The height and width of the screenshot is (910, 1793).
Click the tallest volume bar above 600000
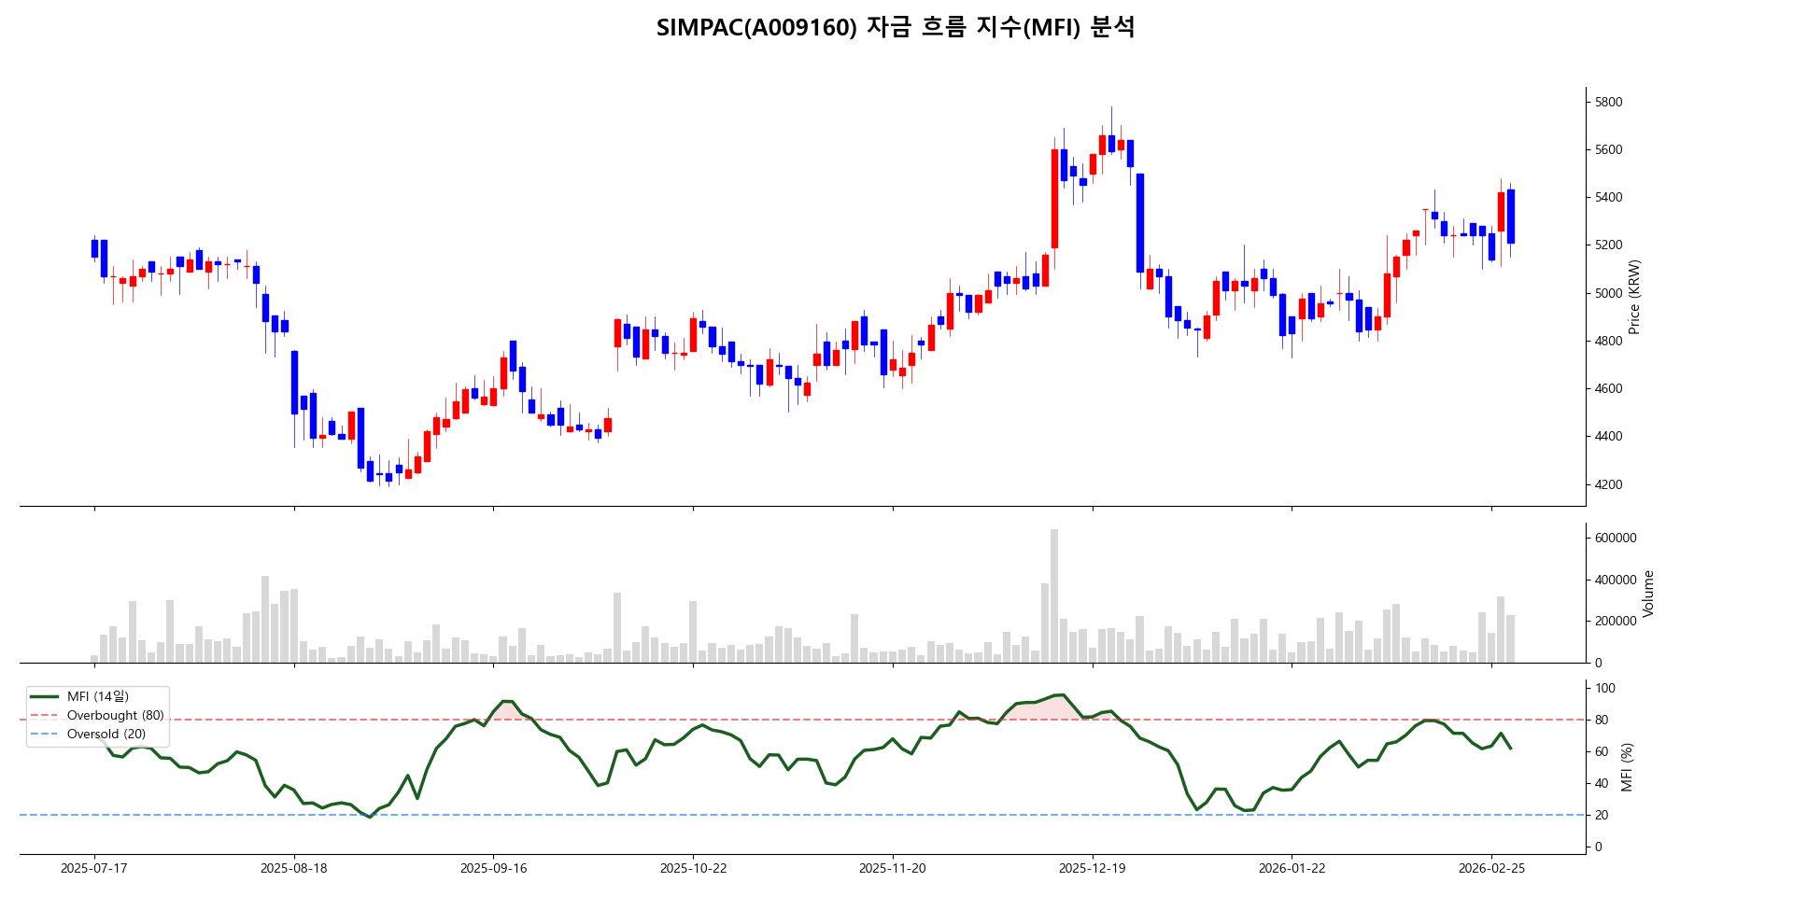coord(1054,595)
